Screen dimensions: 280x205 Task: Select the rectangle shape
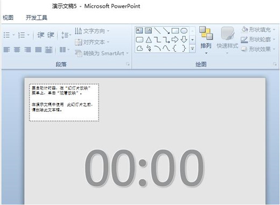tap(175, 31)
